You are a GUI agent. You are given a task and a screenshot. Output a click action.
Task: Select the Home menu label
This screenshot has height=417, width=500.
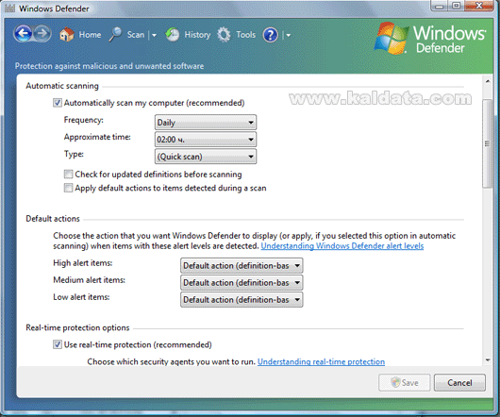(90, 34)
